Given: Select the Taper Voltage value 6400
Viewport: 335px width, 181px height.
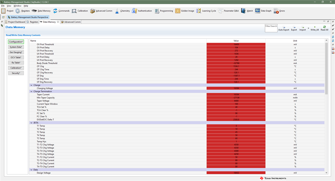Looking at the screenshot, I should pyautogui.click(x=236, y=101).
